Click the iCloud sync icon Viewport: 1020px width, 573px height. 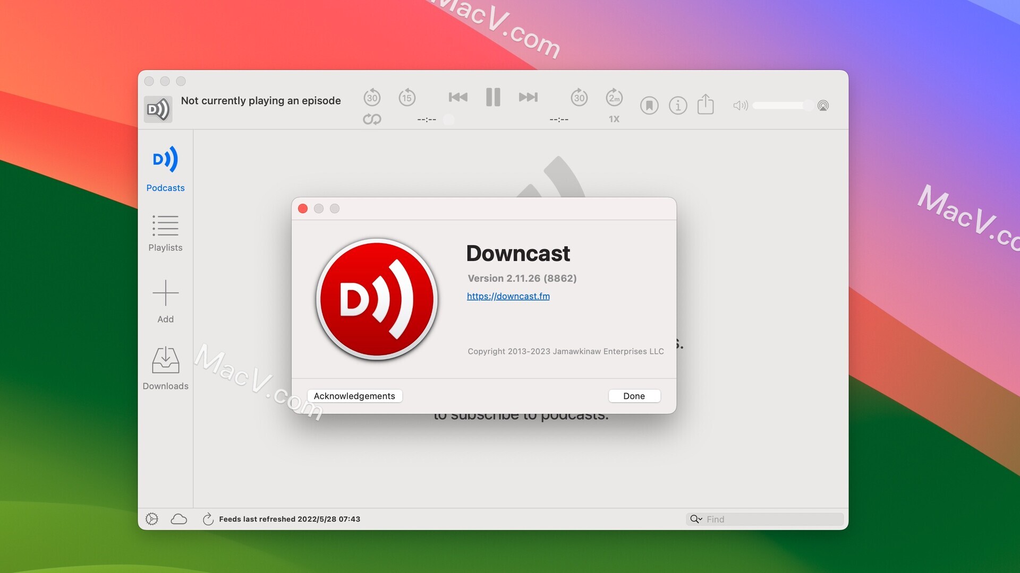coord(179,519)
